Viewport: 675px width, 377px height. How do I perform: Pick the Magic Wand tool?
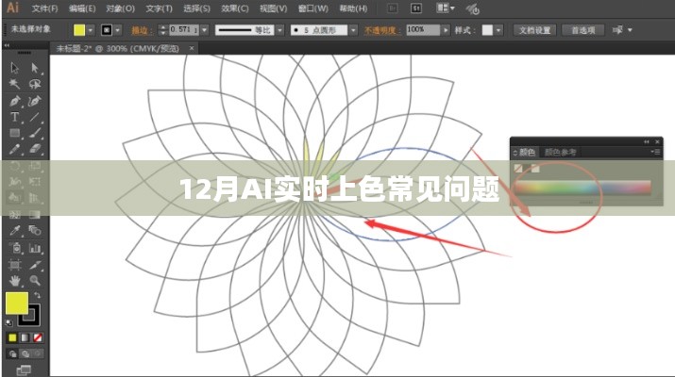click(x=15, y=84)
